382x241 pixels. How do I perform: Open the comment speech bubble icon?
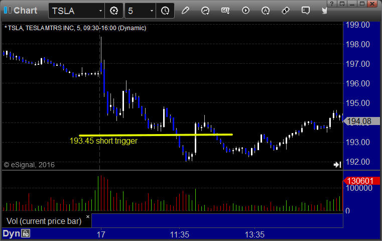306,11
